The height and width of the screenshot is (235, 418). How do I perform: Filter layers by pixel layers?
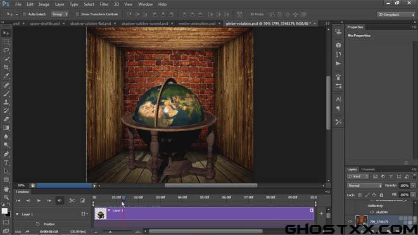[375, 176]
